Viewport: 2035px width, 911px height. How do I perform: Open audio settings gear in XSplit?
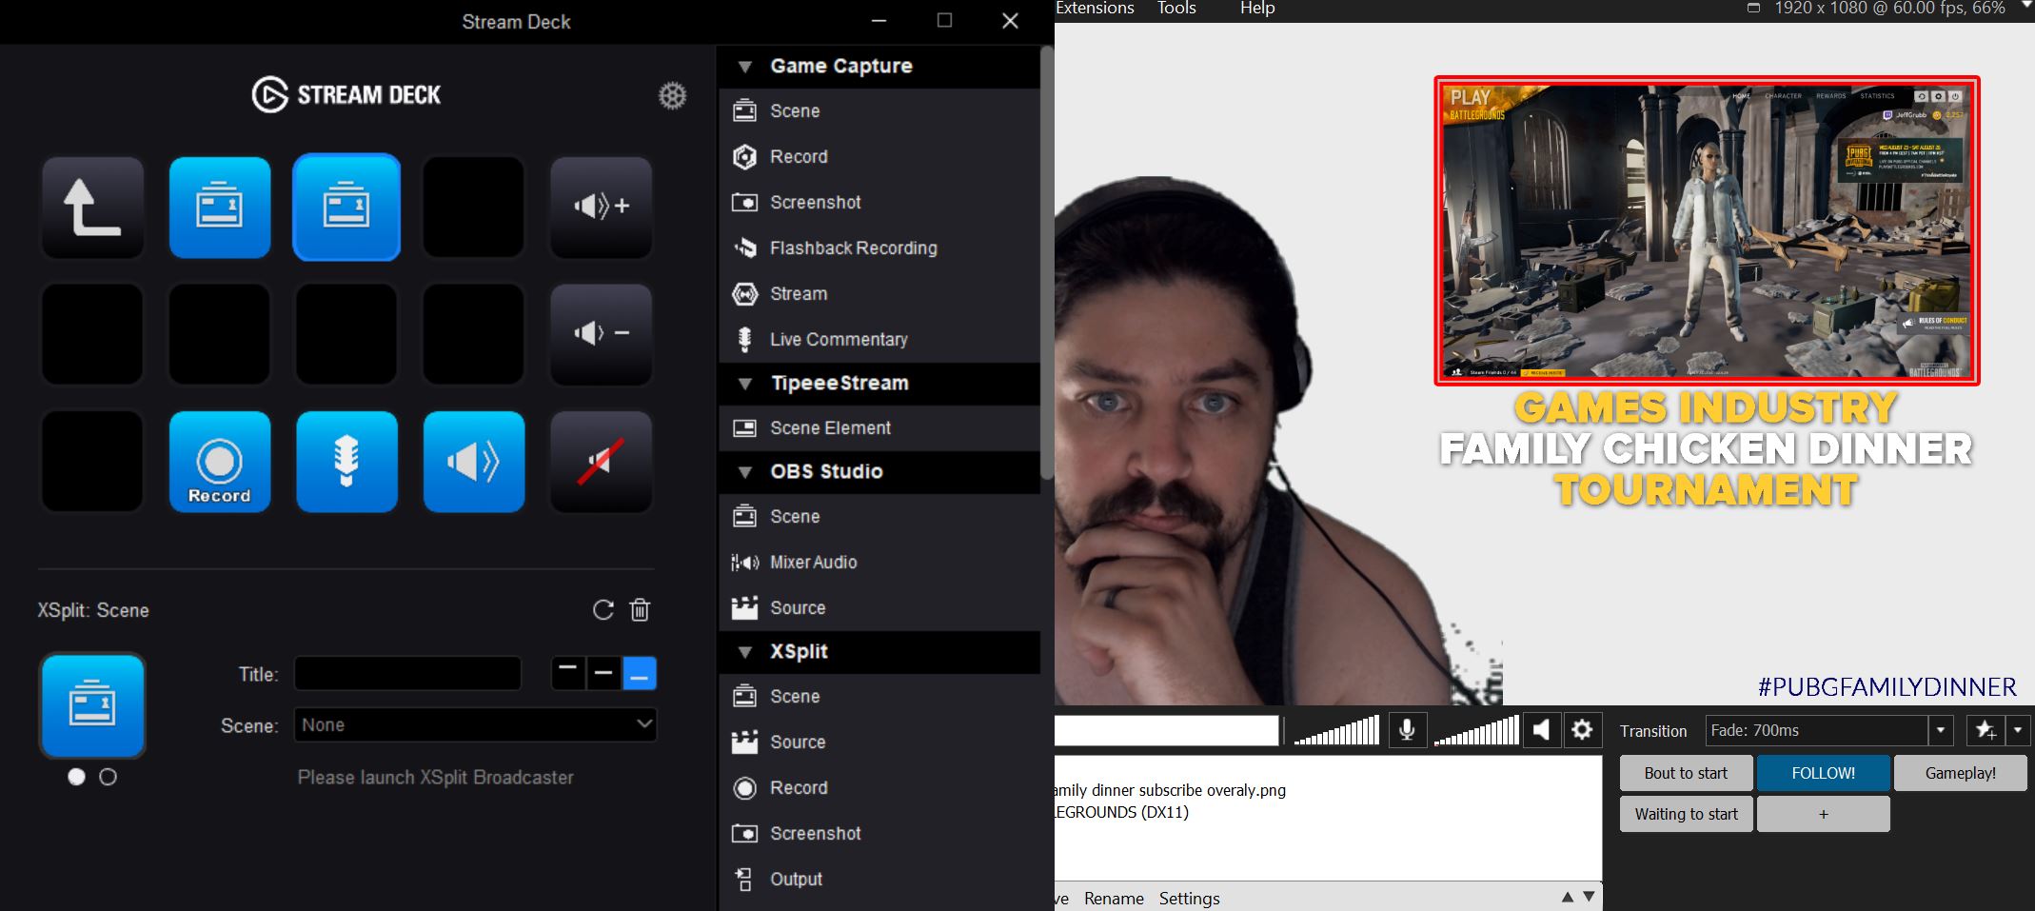[1582, 730]
